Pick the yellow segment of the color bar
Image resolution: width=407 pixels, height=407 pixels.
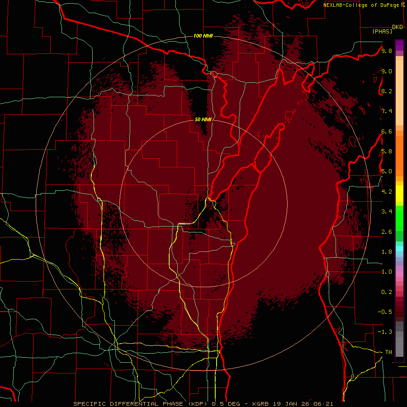(399, 194)
